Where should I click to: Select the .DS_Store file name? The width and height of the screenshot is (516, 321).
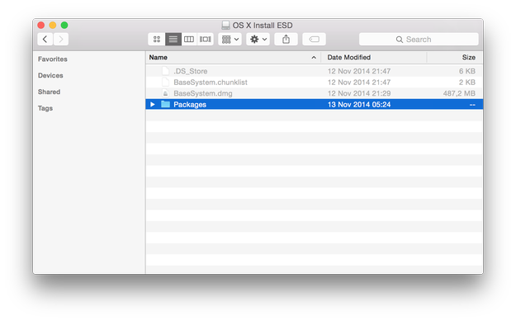pos(191,71)
